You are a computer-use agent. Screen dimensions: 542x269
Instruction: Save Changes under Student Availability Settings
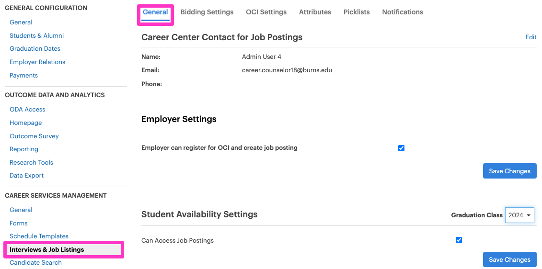tap(509, 259)
